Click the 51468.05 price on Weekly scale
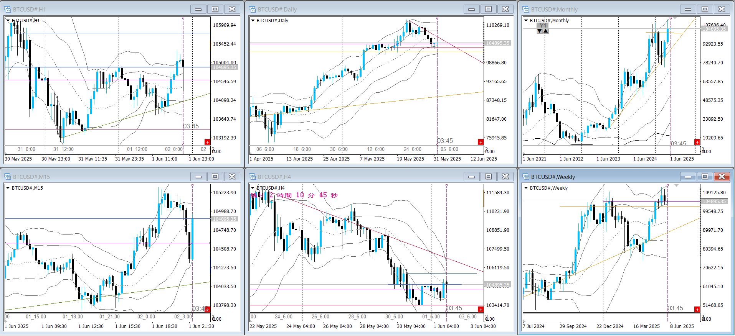The width and height of the screenshot is (735, 336). 713,305
